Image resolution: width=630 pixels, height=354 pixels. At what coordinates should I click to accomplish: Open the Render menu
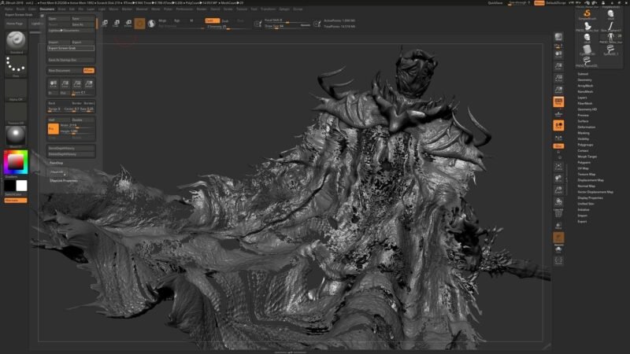[202, 9]
